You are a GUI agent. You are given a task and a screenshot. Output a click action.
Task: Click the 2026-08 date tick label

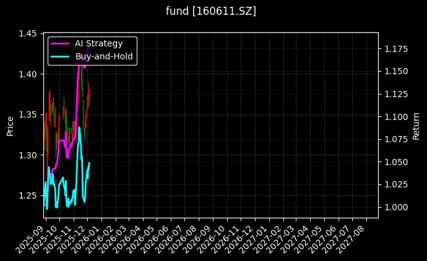(x=184, y=239)
